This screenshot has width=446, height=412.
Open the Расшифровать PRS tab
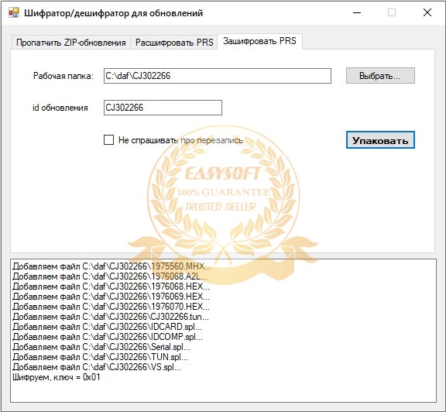tap(174, 43)
